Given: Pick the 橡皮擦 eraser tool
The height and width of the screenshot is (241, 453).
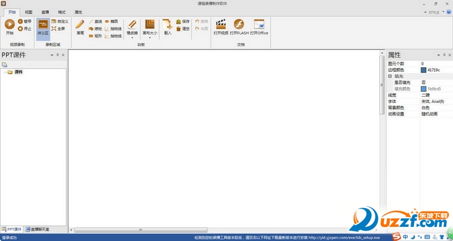Looking at the screenshot, I should [132, 27].
